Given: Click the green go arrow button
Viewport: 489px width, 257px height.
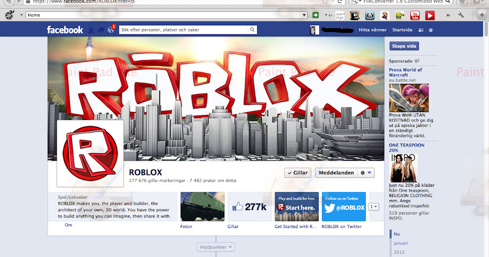Looking at the screenshot, I should (315, 15).
